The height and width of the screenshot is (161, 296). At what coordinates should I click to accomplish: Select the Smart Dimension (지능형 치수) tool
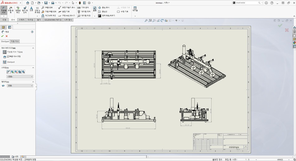(4, 10)
